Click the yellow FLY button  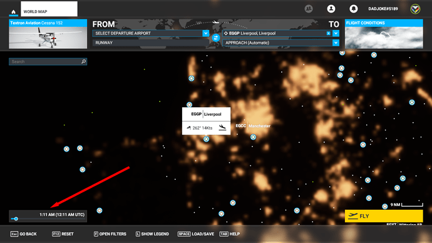coord(384,216)
